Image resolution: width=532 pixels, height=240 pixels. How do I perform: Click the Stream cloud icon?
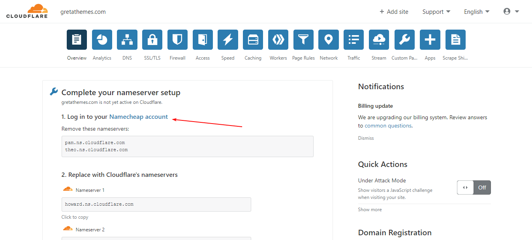(379, 39)
